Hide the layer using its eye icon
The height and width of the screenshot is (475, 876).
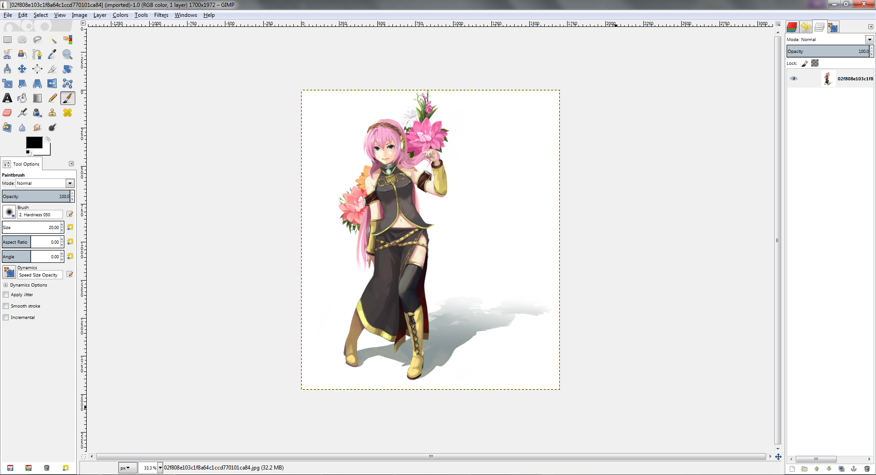(x=794, y=78)
